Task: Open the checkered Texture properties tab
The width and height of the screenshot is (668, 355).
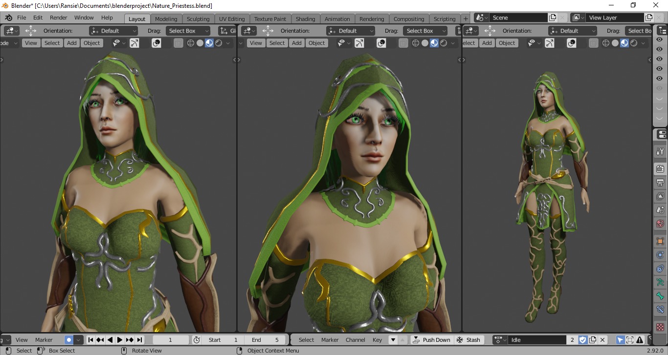Action: point(660,327)
